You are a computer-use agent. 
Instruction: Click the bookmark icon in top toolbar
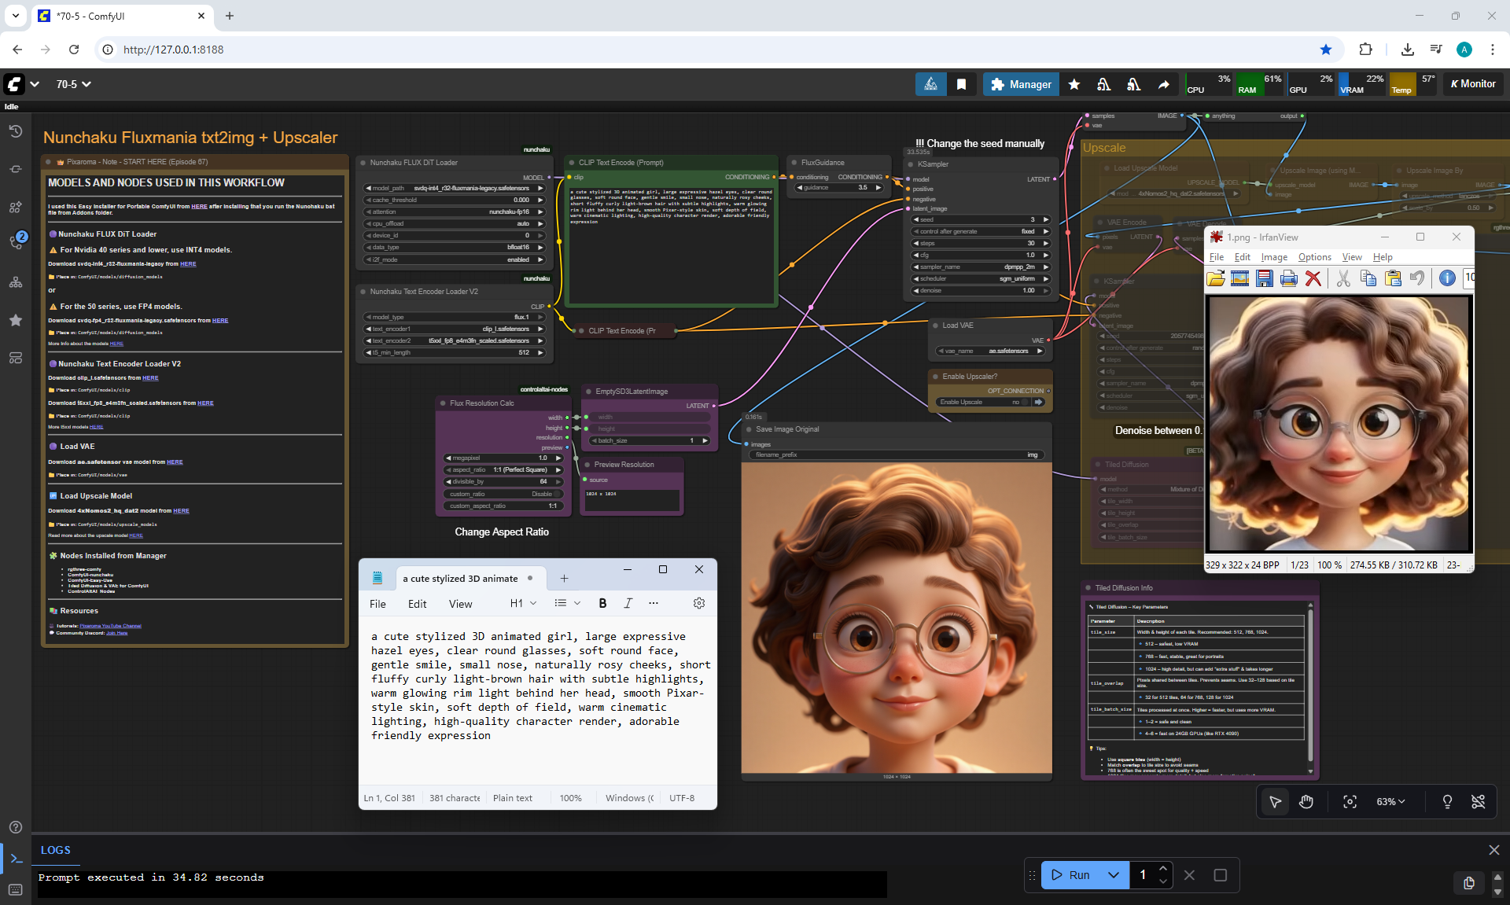tap(961, 84)
